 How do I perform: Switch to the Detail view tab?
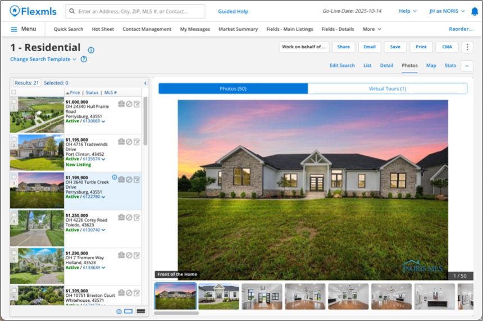[386, 65]
